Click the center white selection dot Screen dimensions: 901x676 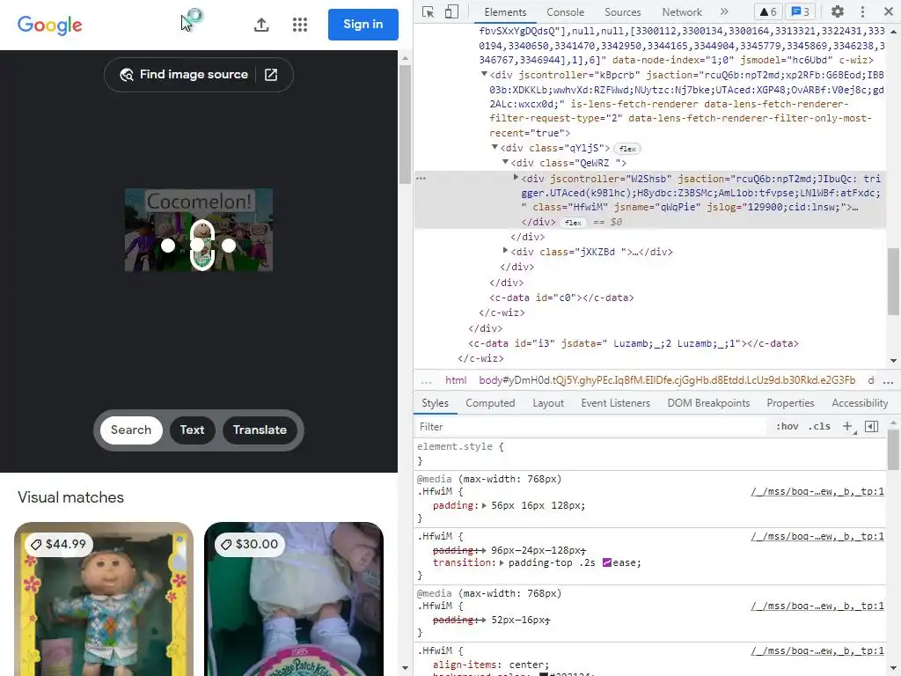click(197, 245)
